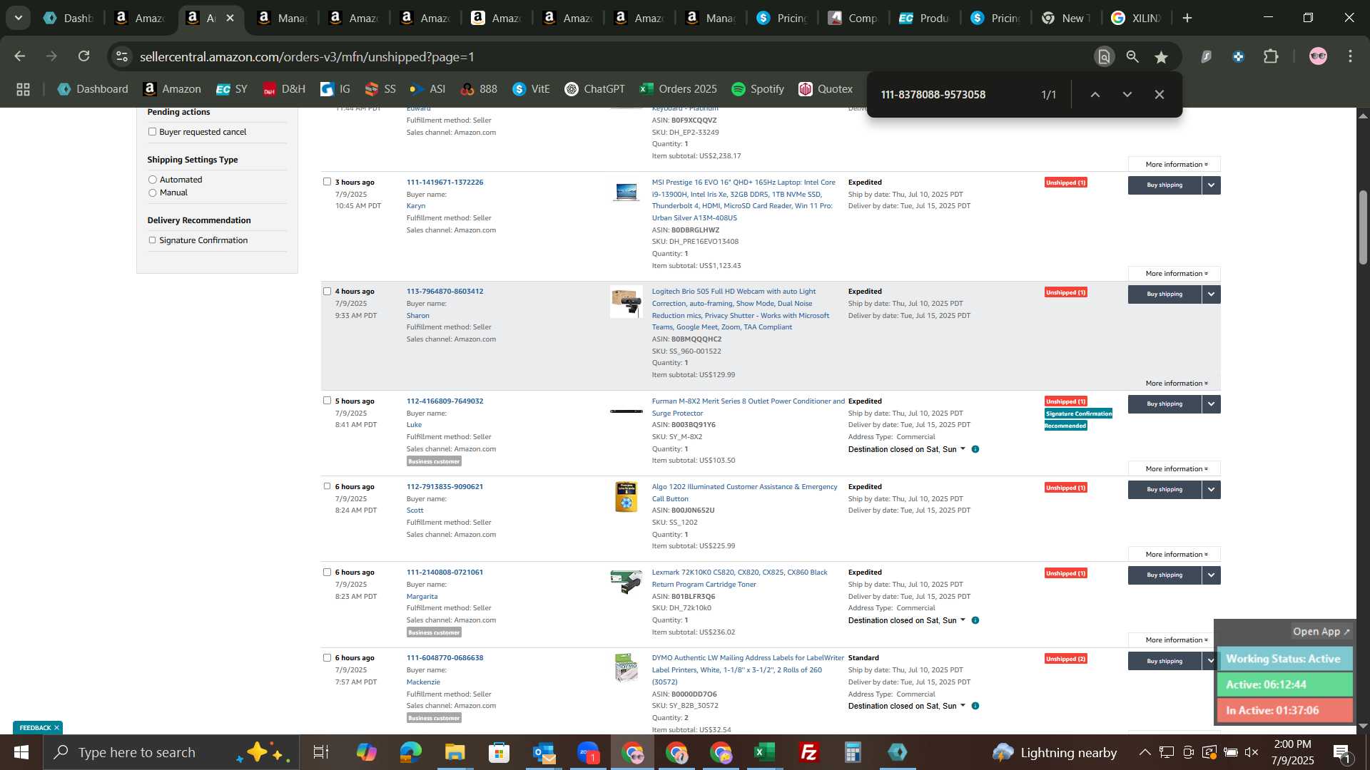1370x770 pixels.
Task: Select order 111-2140808-0721061 checkbox
Action: (x=327, y=572)
